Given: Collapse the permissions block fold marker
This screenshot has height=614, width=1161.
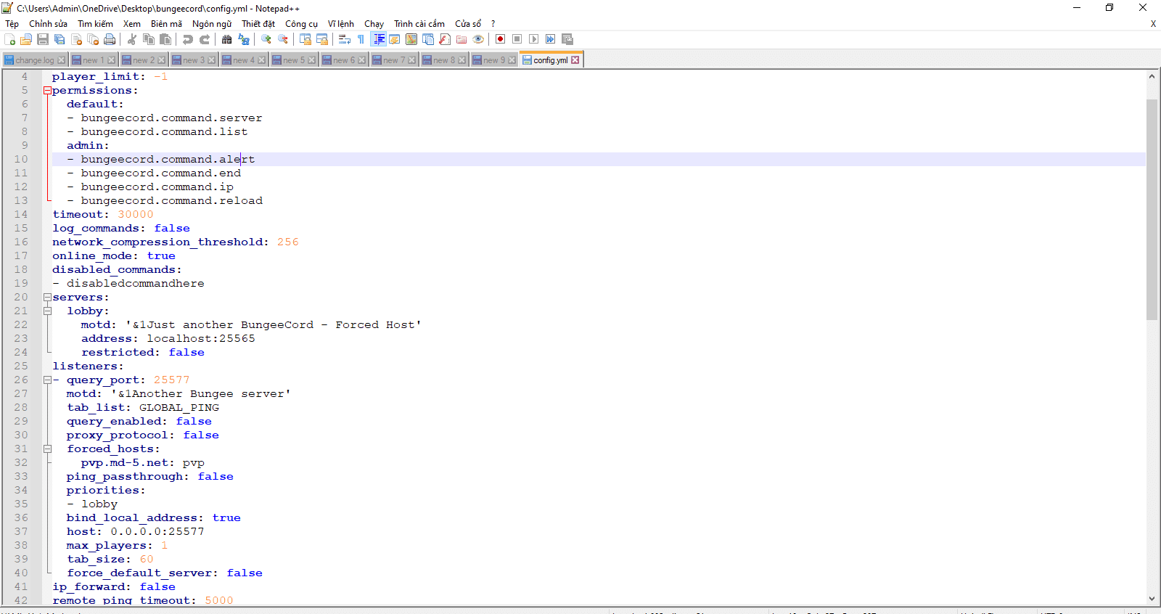Looking at the screenshot, I should coord(47,91).
